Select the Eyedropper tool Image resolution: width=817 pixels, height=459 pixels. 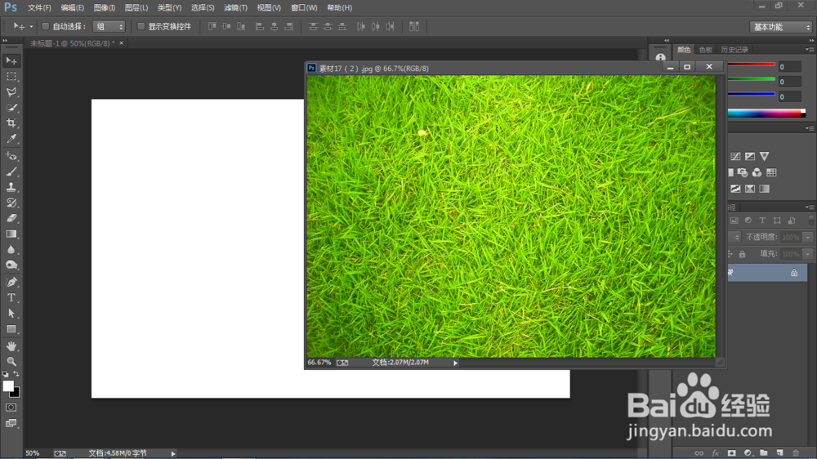point(11,139)
